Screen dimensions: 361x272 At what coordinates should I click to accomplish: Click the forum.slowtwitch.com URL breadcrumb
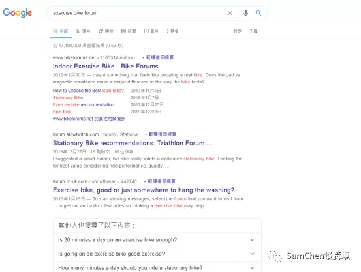97,134
